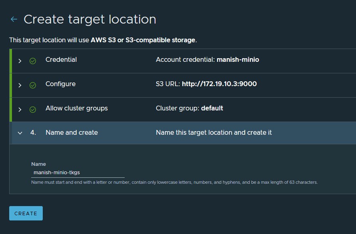This screenshot has width=356, height=234.
Task: Click the Name input field
Action: [78, 173]
